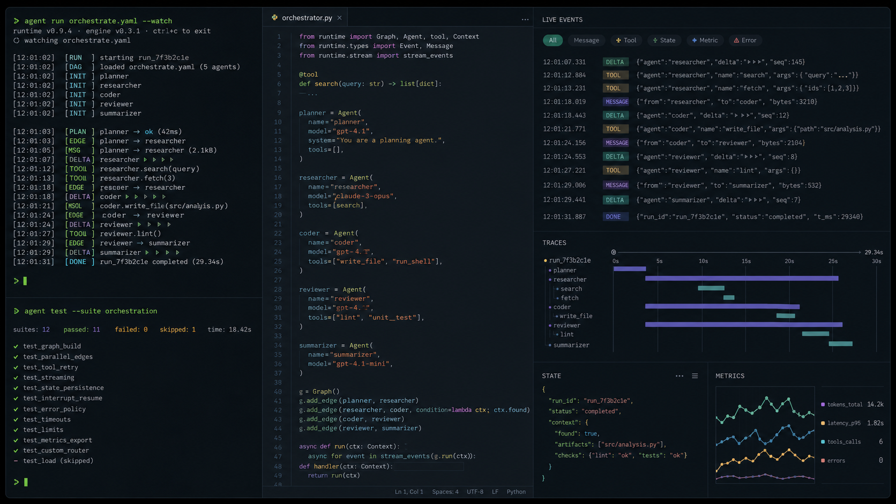Screen dimensions: 896x504
Task: Select the write_file span in traces
Action: 576,316
